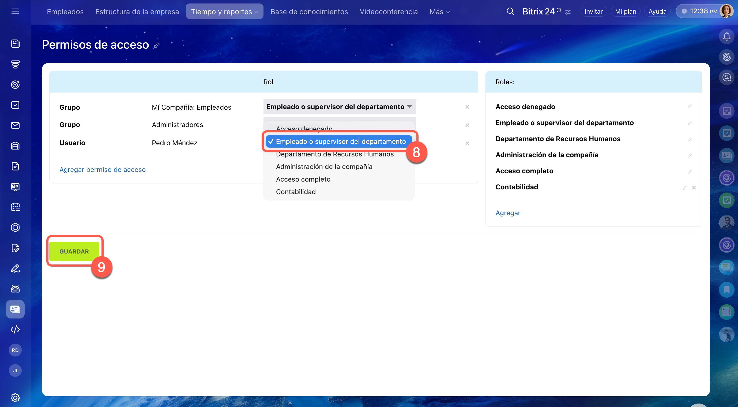738x407 pixels.
Task: Delete the Contabilidad role with X
Action: pos(694,188)
